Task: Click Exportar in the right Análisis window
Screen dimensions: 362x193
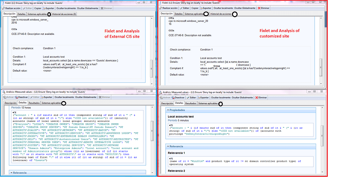Action: coord(203,98)
